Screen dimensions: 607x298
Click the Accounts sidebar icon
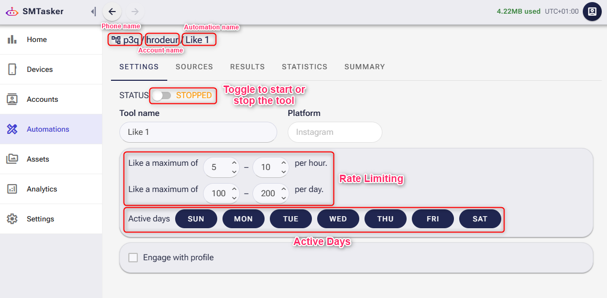[x=12, y=99]
